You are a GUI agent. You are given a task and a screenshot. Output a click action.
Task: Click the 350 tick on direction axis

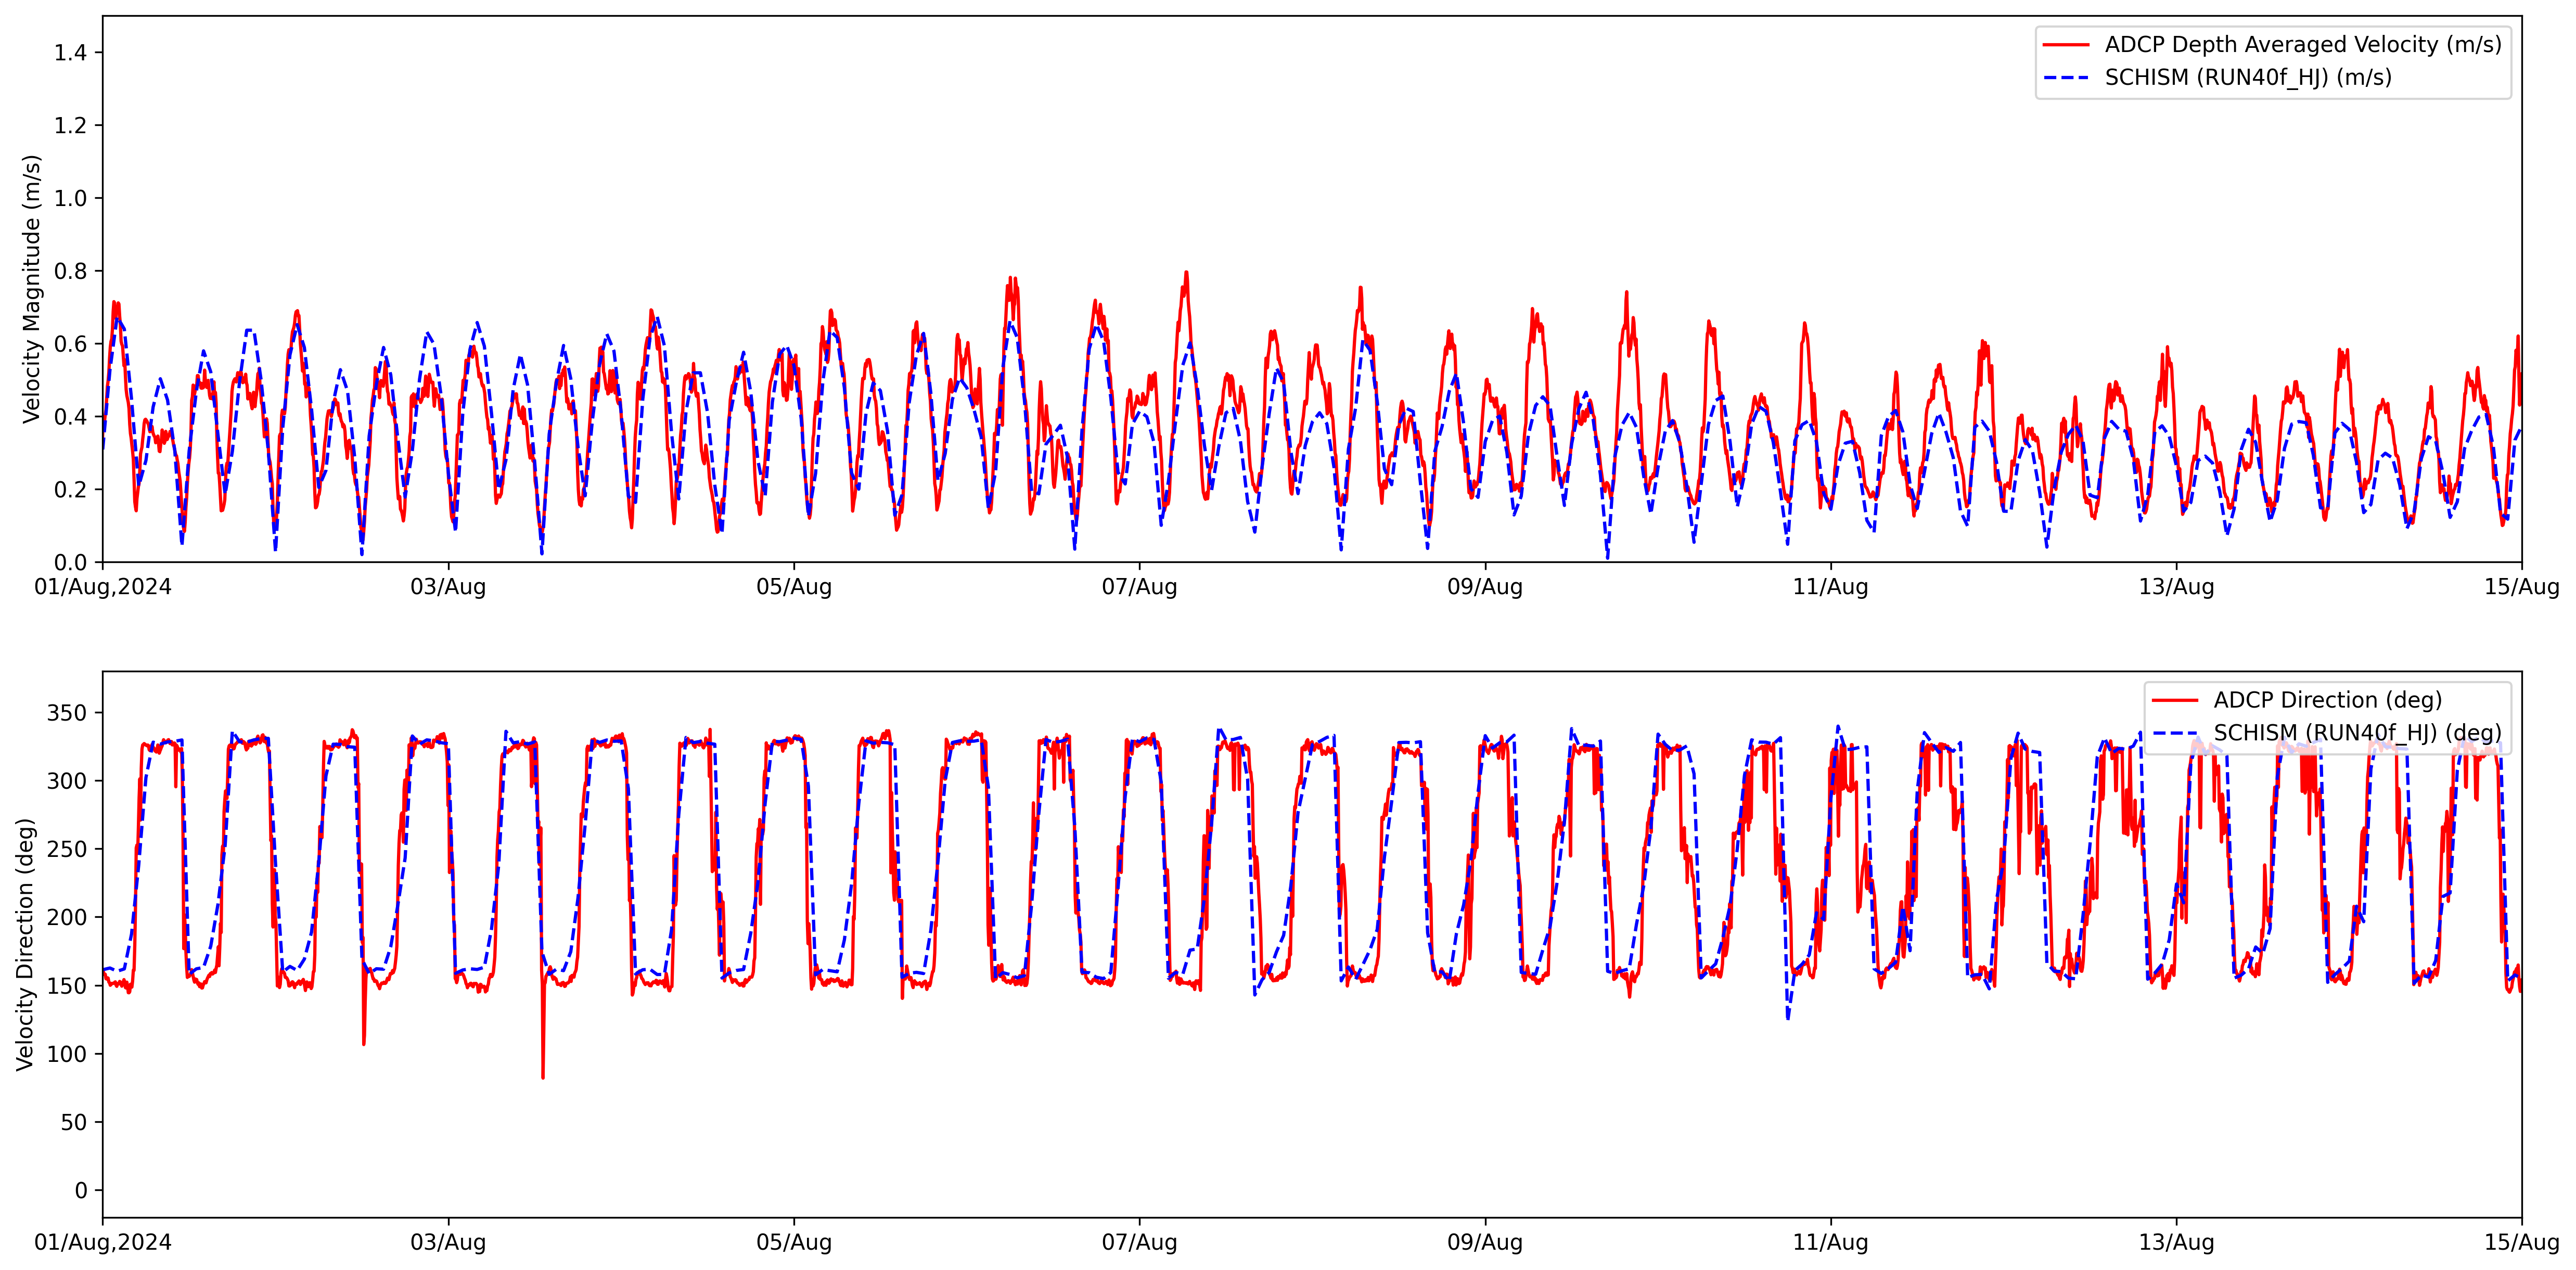coord(67,713)
